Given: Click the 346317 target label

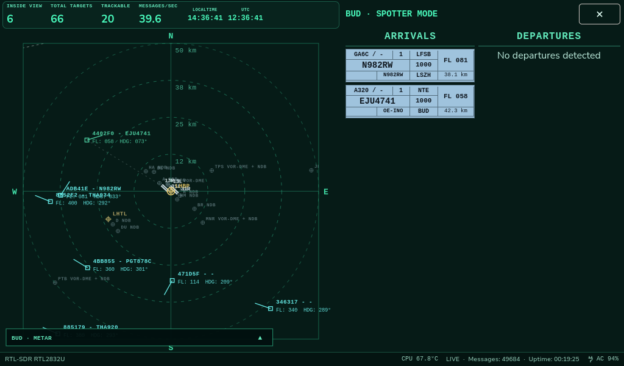Looking at the screenshot, I should tap(294, 302).
